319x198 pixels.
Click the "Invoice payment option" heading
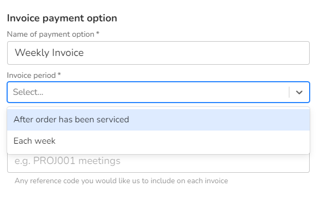(x=62, y=18)
